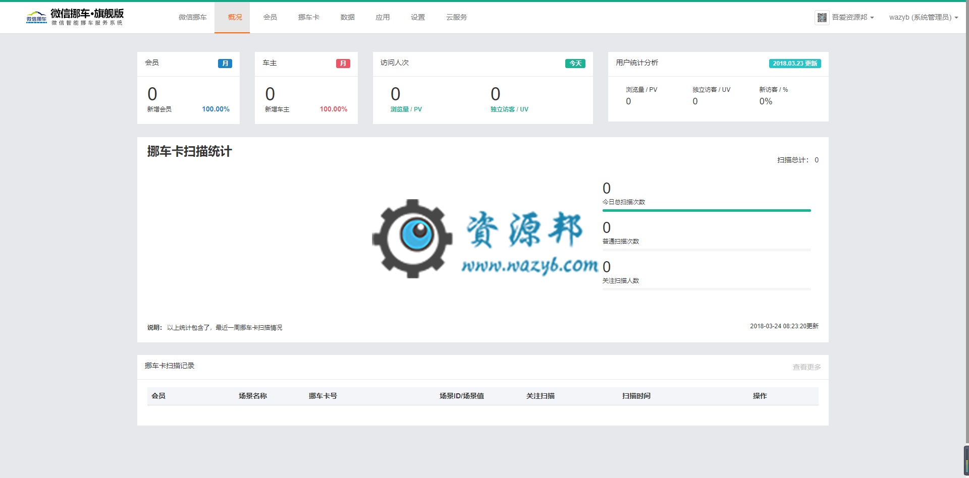This screenshot has height=478, width=969.
Task: Click the 场景ID/场景值 column header
Action: (462, 396)
